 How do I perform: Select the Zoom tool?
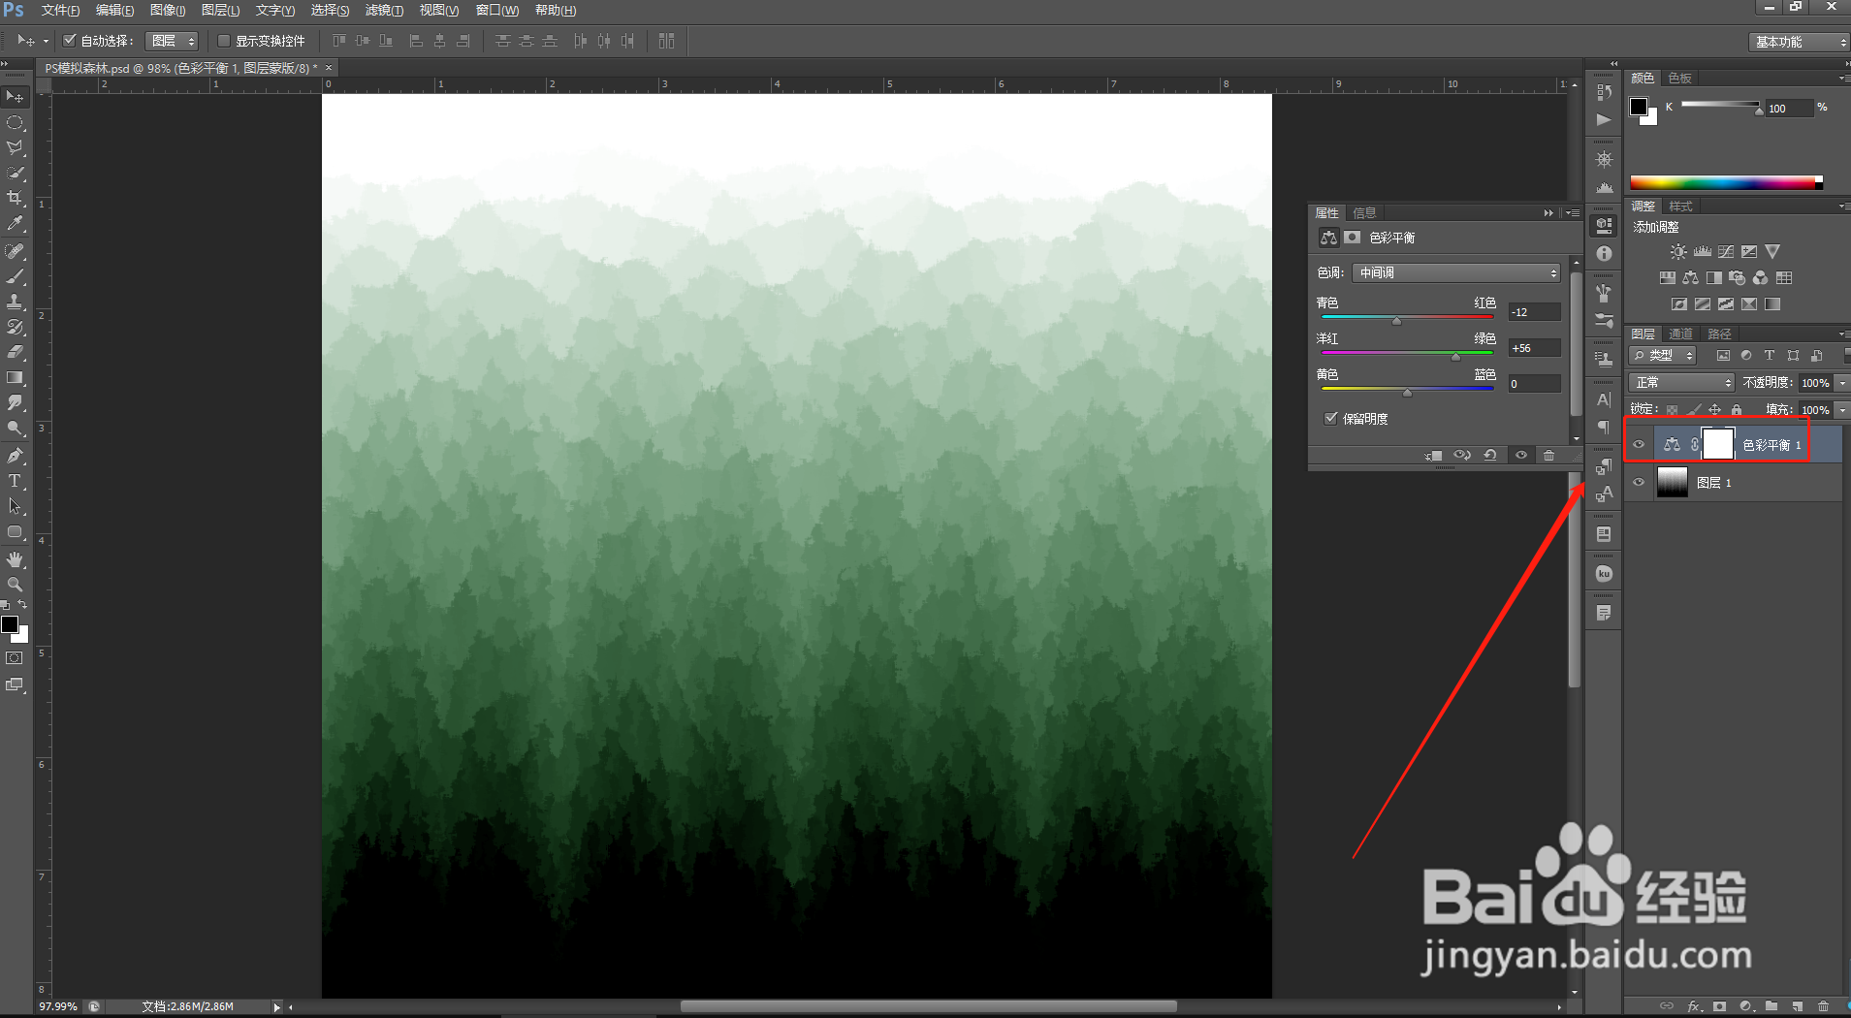click(x=16, y=585)
